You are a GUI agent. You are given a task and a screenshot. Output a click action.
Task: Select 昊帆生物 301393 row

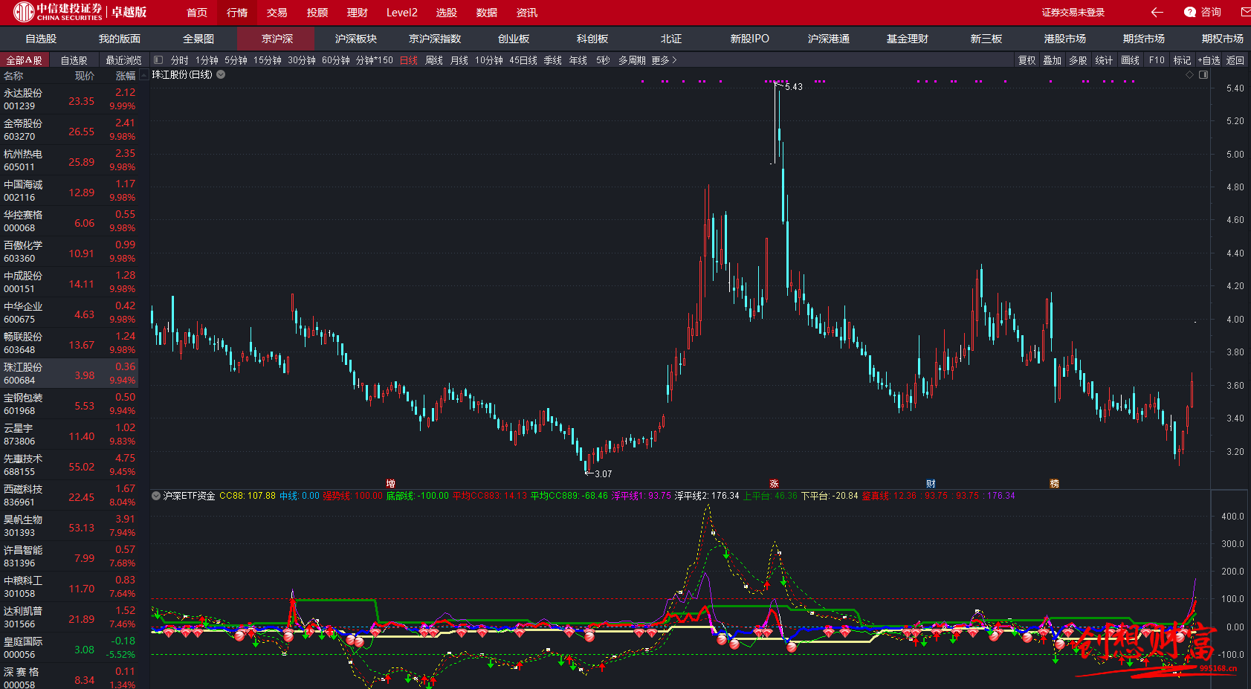[70, 526]
